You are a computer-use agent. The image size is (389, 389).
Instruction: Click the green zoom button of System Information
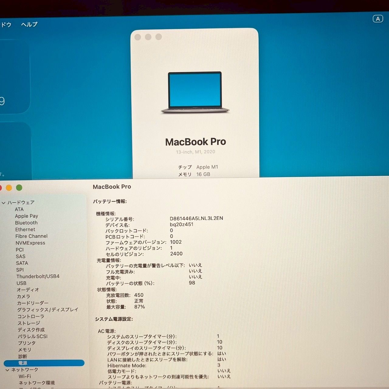pos(19,188)
